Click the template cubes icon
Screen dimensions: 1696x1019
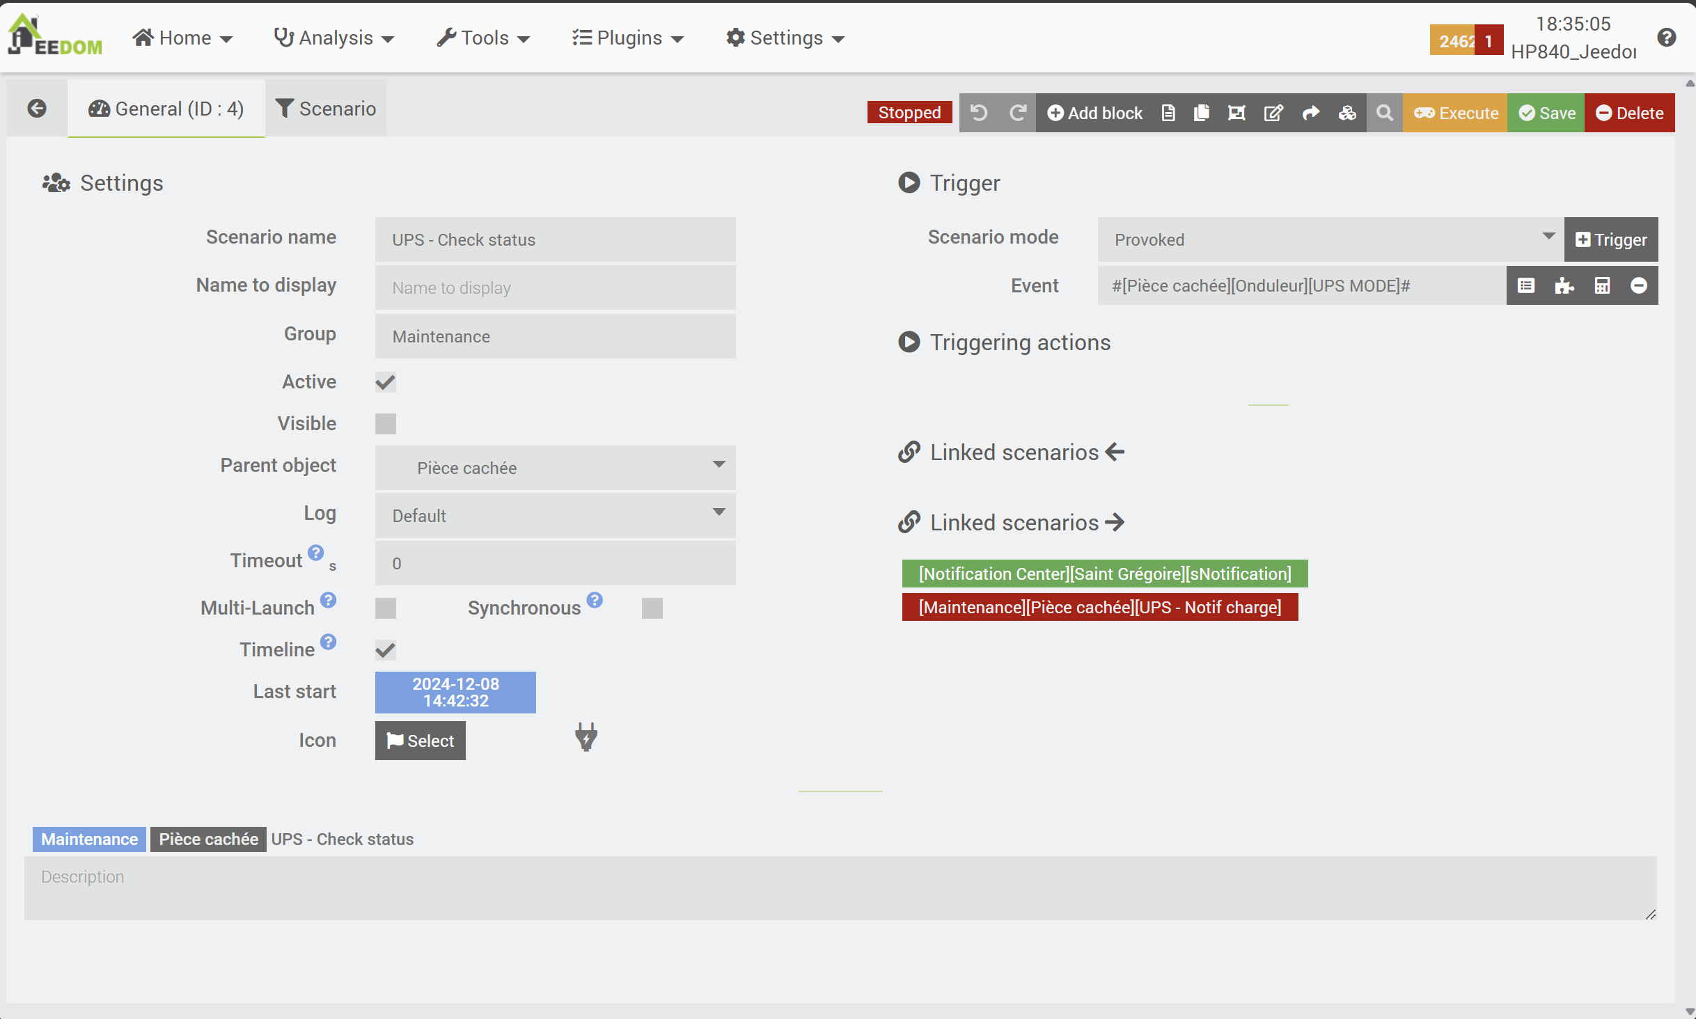tap(1346, 113)
